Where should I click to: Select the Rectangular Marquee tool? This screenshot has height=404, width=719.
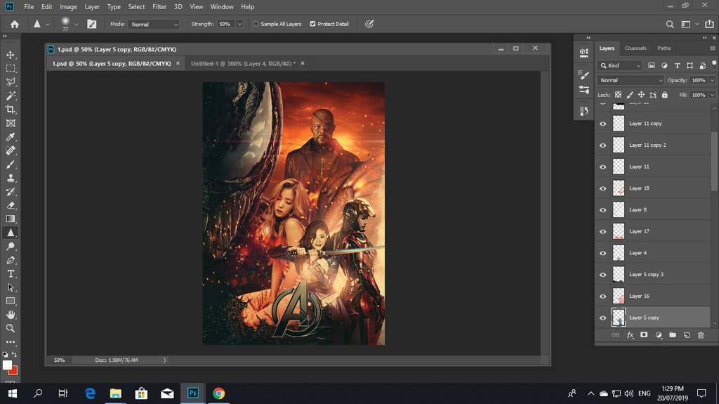click(x=11, y=68)
